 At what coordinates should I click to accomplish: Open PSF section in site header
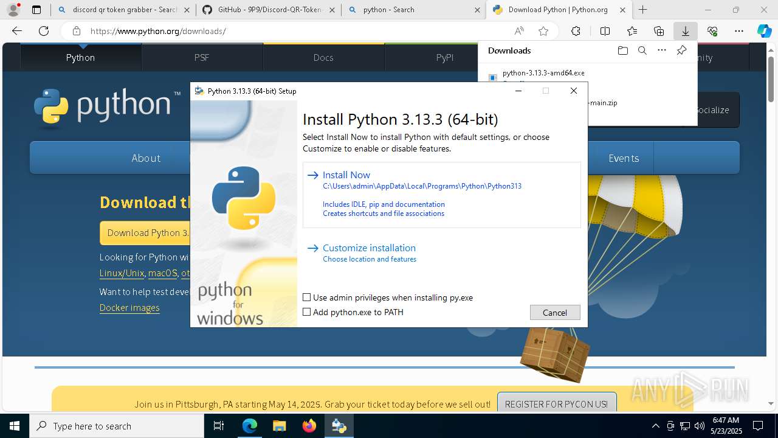coord(202,57)
